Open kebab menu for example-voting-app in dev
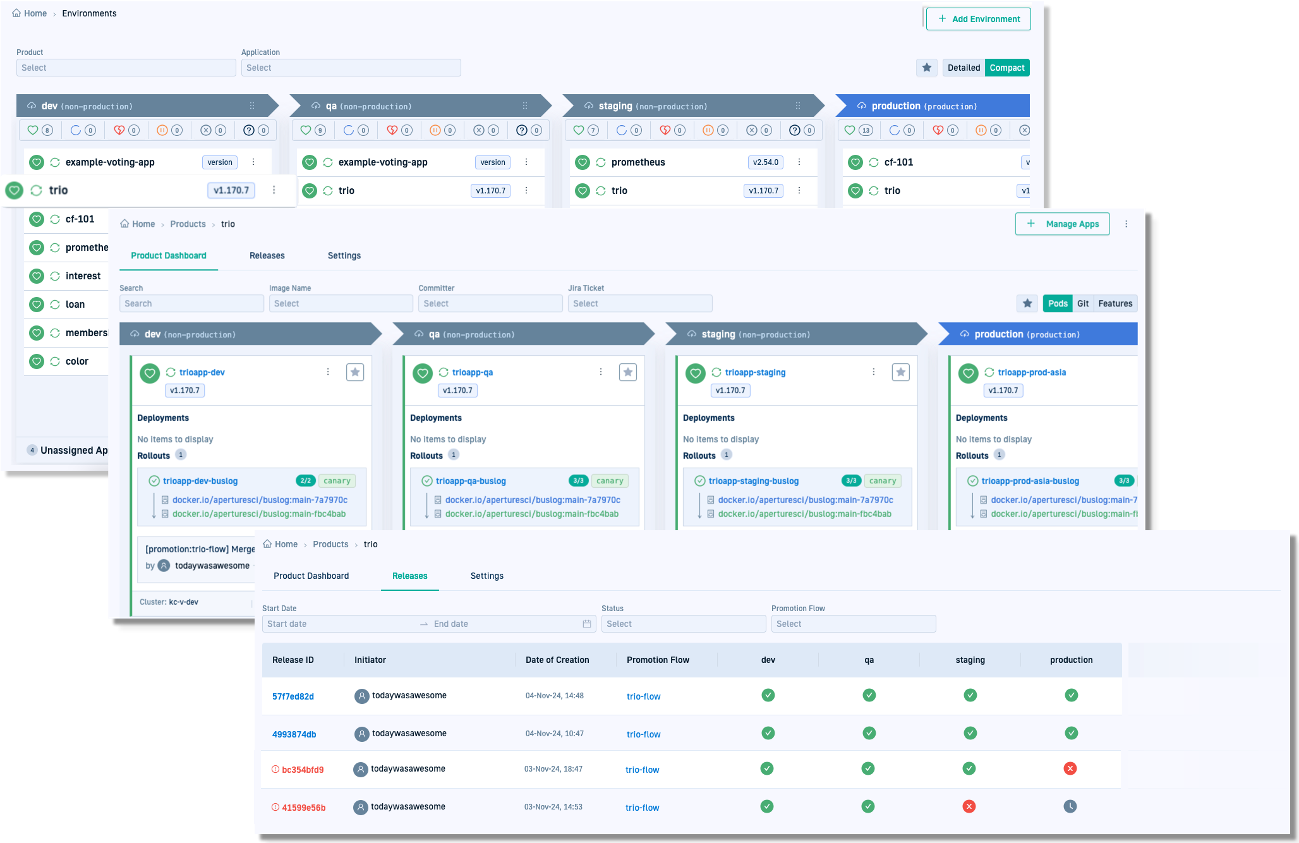The image size is (1299, 843). [x=253, y=162]
